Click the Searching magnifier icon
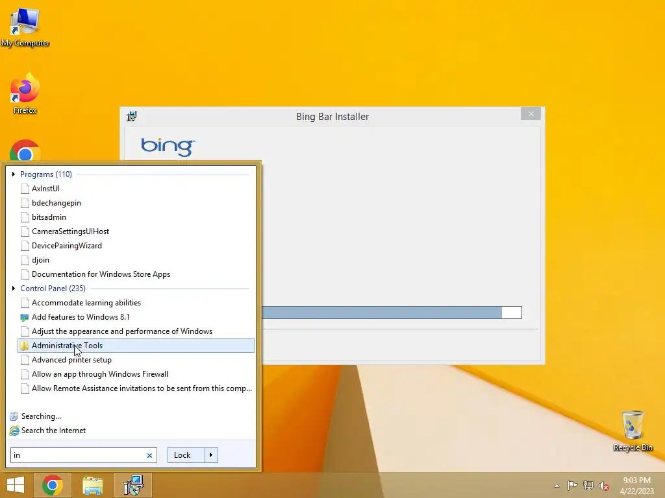 coord(14,416)
